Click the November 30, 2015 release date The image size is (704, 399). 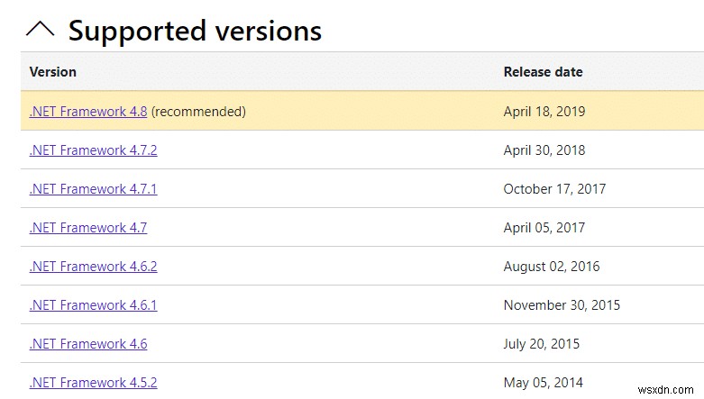562,305
